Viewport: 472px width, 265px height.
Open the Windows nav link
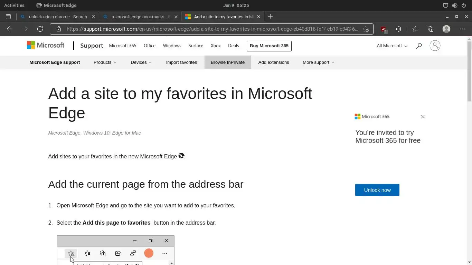coord(172,46)
